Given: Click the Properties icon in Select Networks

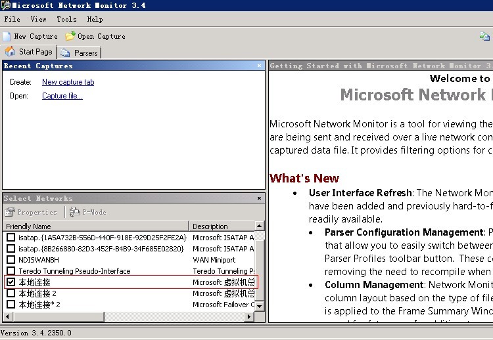Looking at the screenshot, I should pos(10,212).
